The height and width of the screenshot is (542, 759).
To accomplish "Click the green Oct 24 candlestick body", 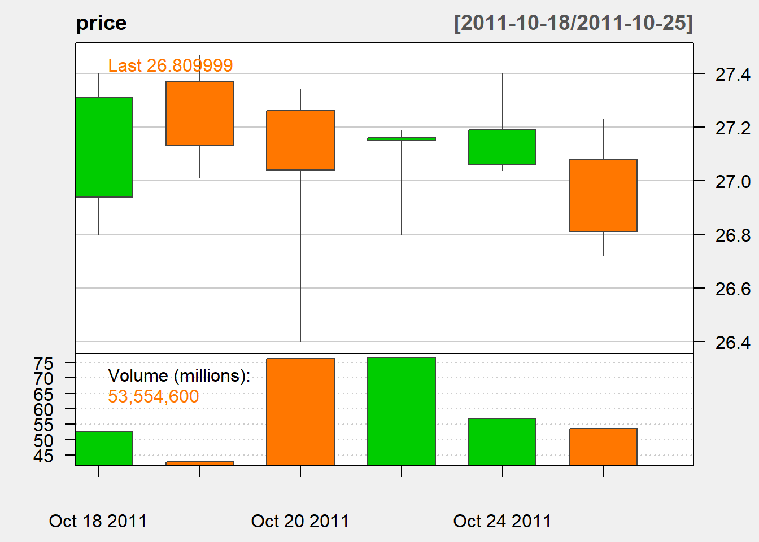I will click(x=503, y=147).
